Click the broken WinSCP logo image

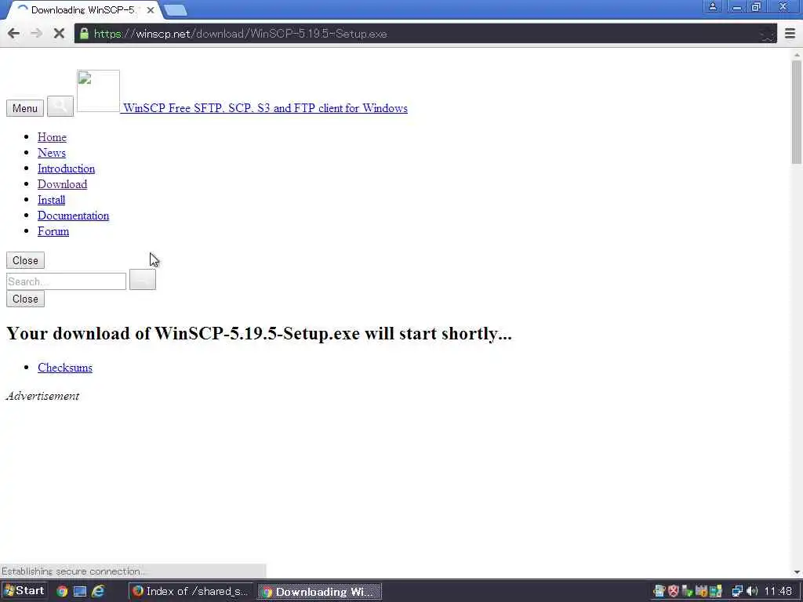pos(98,91)
